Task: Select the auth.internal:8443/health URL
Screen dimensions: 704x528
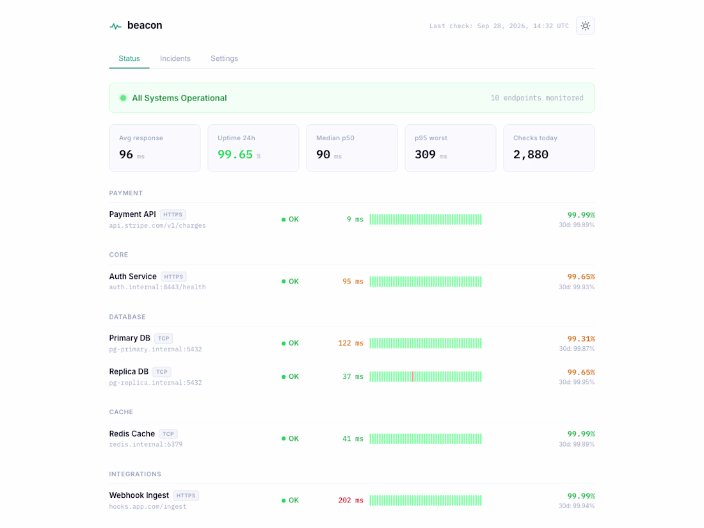Action: 157,287
